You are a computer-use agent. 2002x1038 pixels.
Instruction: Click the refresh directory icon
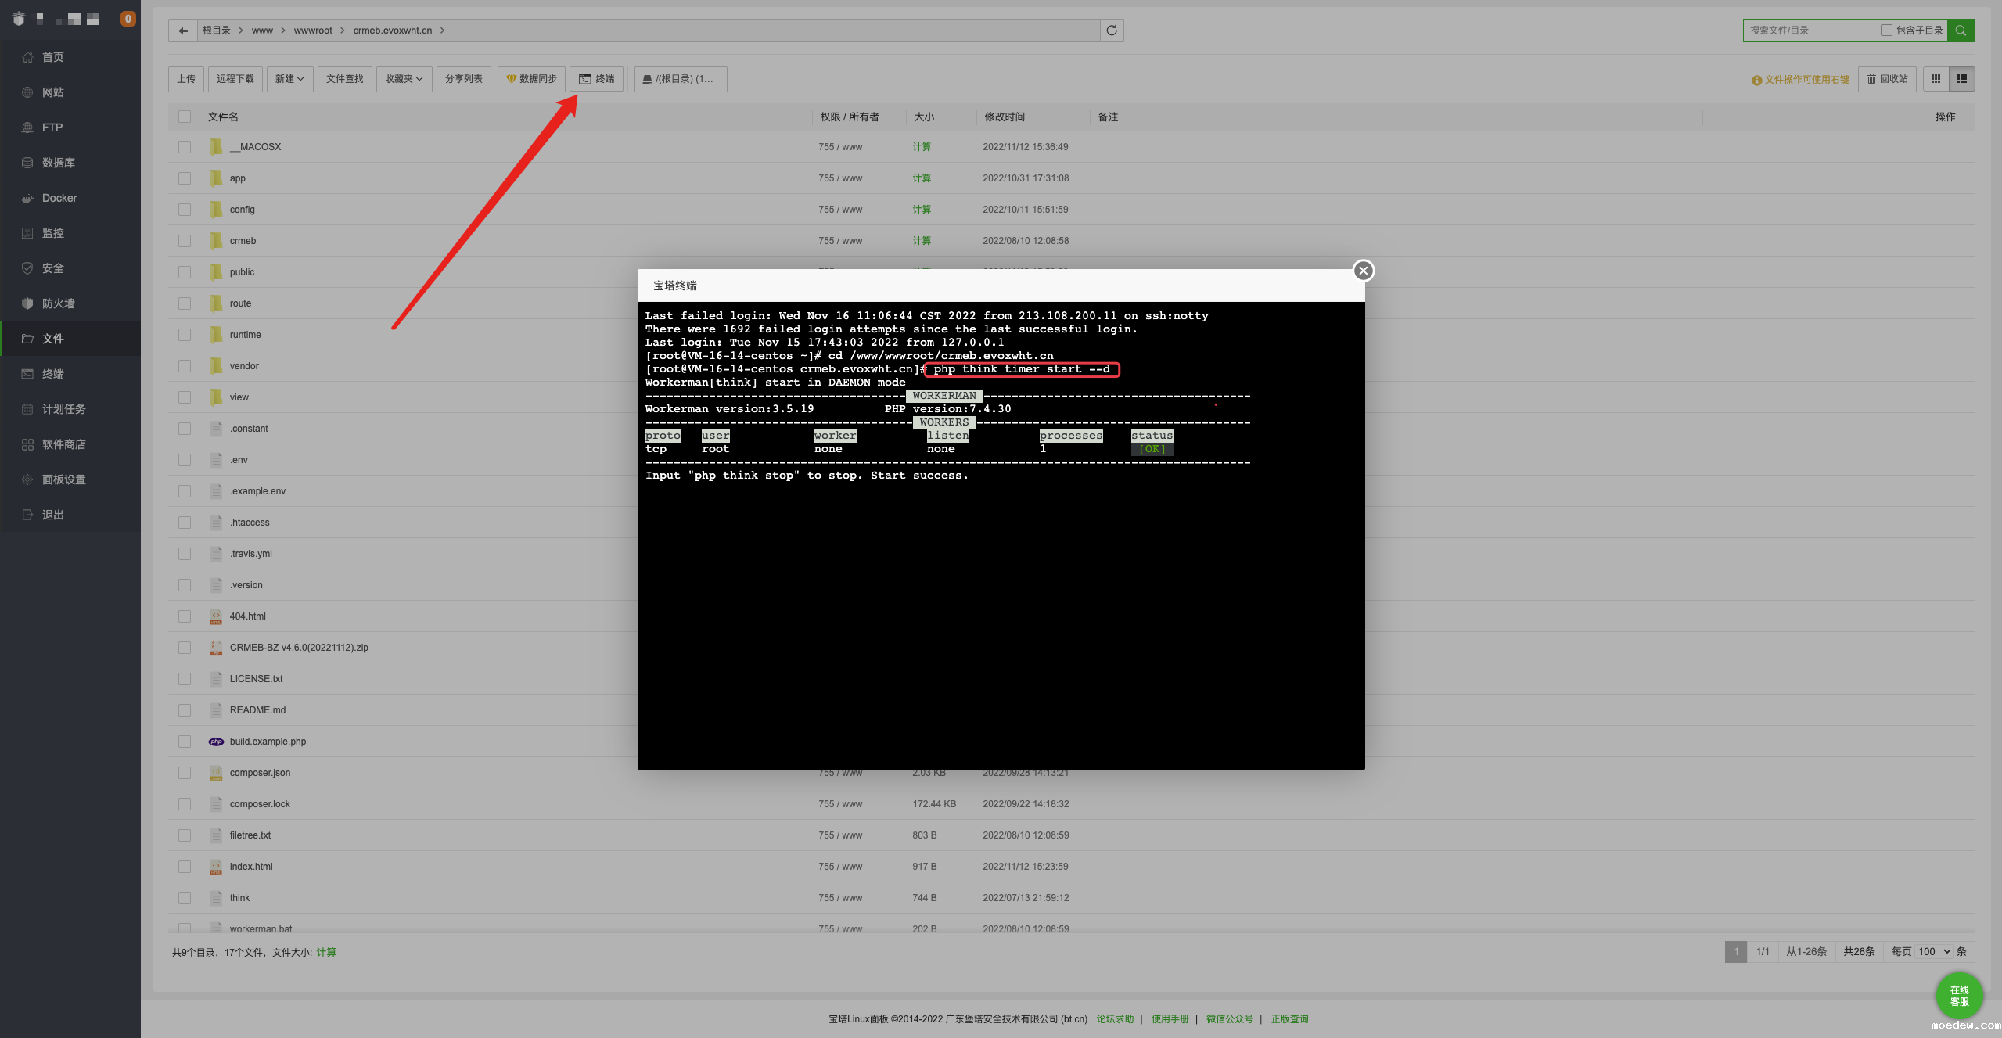(1112, 31)
